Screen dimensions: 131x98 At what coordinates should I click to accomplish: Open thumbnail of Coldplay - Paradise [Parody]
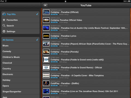[x=46, y=52]
